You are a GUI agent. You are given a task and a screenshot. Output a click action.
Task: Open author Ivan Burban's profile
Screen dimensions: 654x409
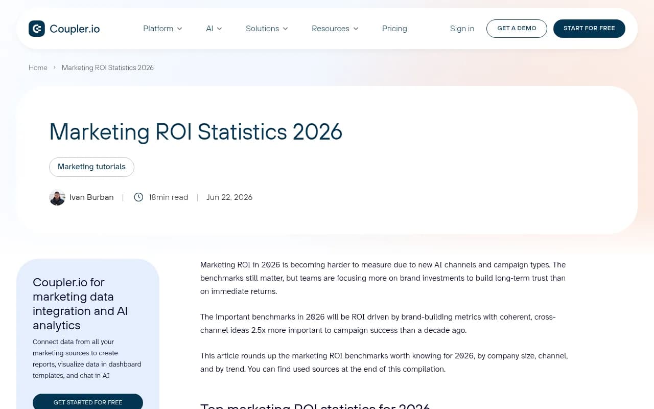click(x=91, y=197)
